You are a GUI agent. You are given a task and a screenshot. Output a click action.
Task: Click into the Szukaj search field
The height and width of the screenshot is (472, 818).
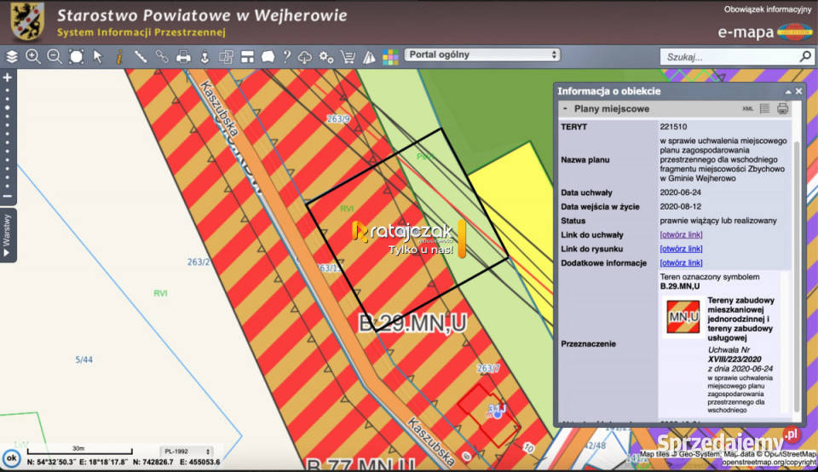(x=729, y=56)
